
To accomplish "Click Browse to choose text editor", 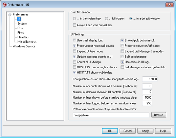I will click(x=159, y=115).
